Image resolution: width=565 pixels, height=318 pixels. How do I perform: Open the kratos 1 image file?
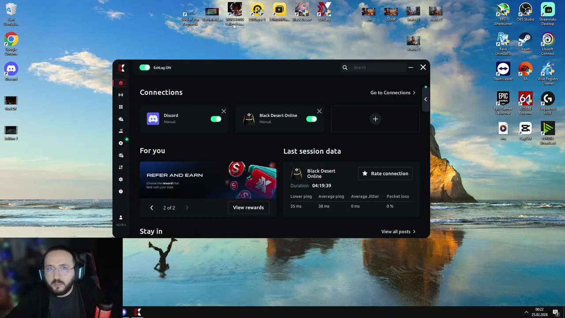[414, 12]
